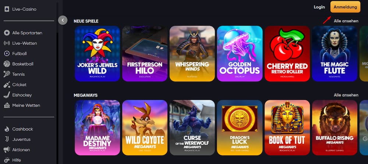Click the orange Anmeldung button
Image resolution: width=368 pixels, height=164 pixels.
point(345,7)
